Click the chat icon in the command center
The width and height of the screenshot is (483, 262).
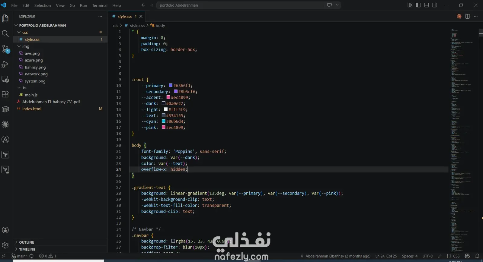pos(330,5)
